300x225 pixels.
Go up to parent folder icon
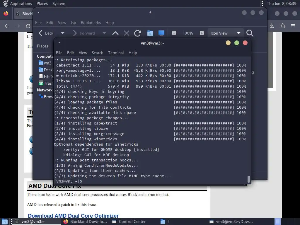[115, 33]
